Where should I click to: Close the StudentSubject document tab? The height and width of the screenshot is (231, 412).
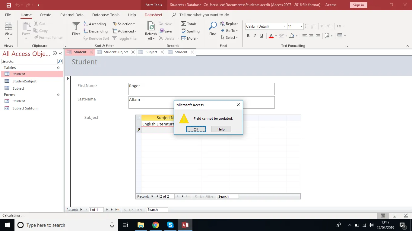click(133, 52)
